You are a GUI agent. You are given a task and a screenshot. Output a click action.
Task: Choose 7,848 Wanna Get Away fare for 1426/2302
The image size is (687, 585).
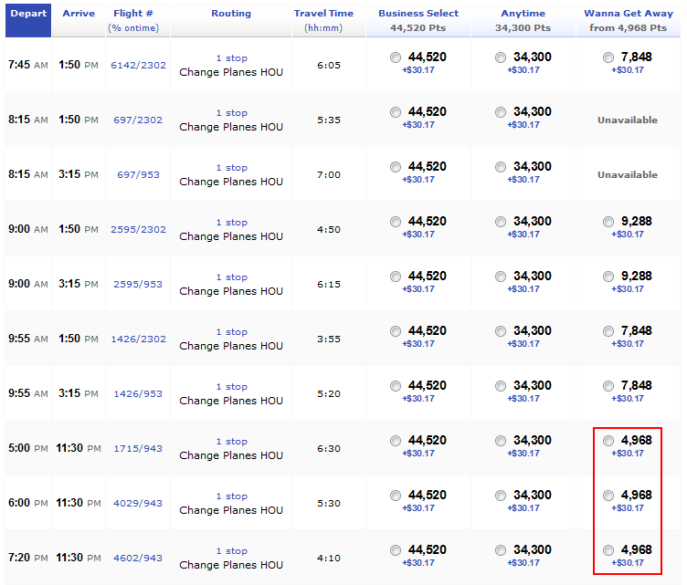(x=608, y=331)
